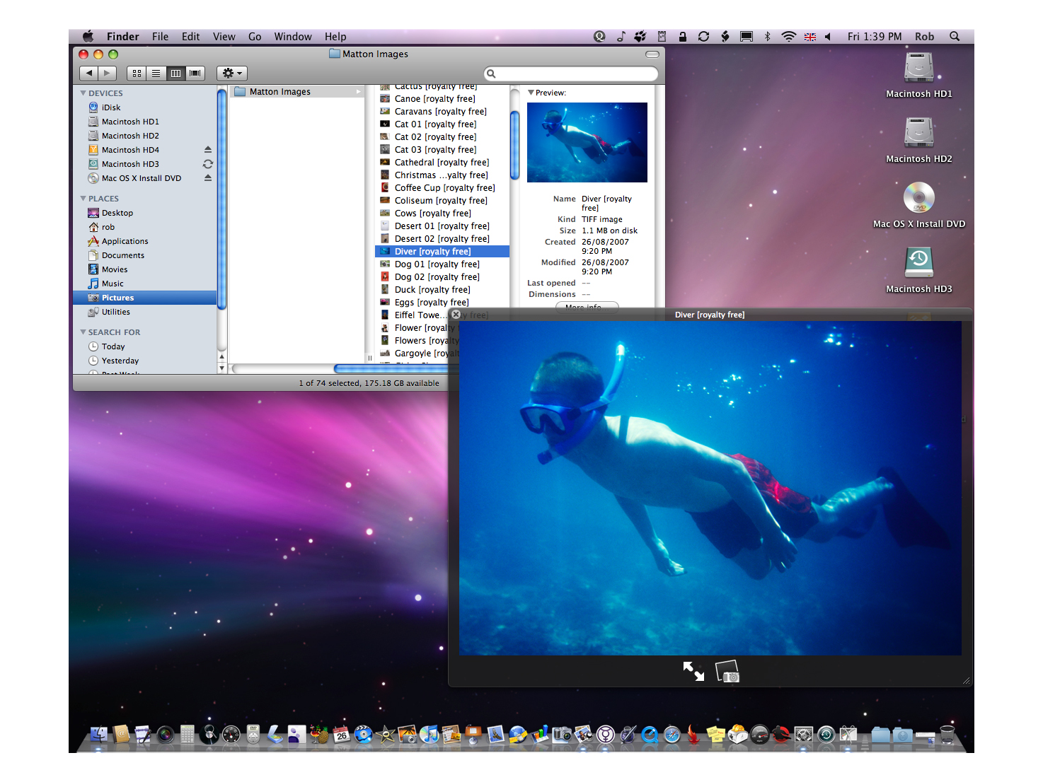Select the file 'Desert 01 [royalty free]'
Viewport: 1043px width, 782px height.
pos(442,226)
